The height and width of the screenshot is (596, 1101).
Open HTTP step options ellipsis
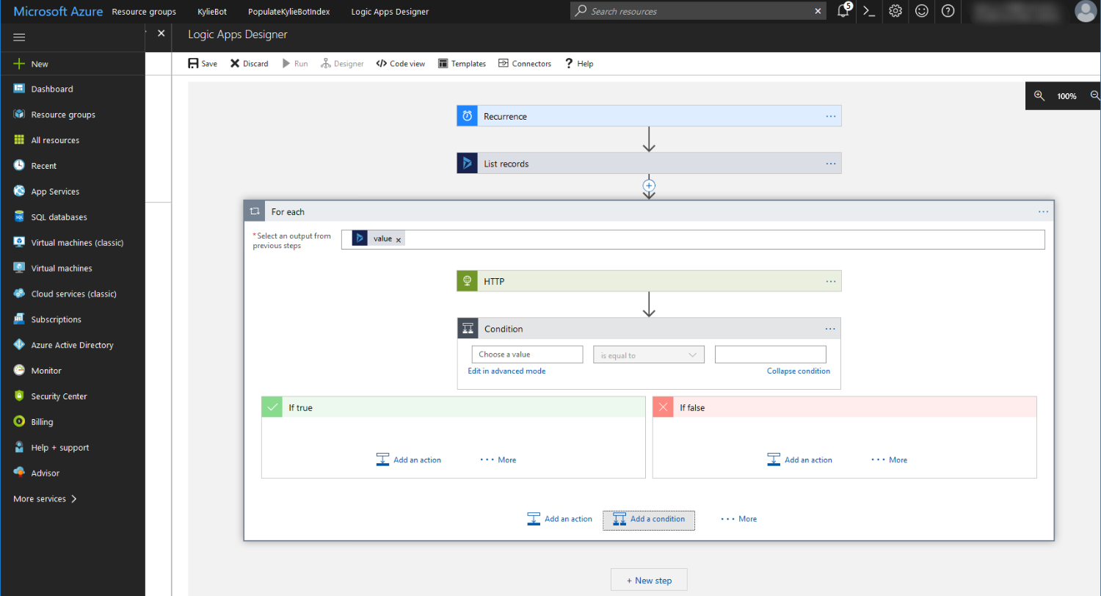831,281
